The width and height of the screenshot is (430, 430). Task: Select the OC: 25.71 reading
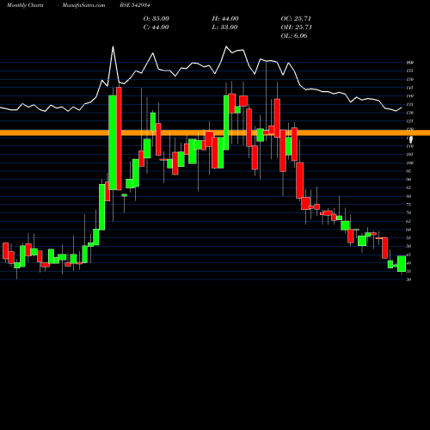pos(296,18)
